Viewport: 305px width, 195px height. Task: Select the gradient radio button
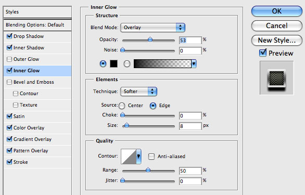(x=127, y=63)
